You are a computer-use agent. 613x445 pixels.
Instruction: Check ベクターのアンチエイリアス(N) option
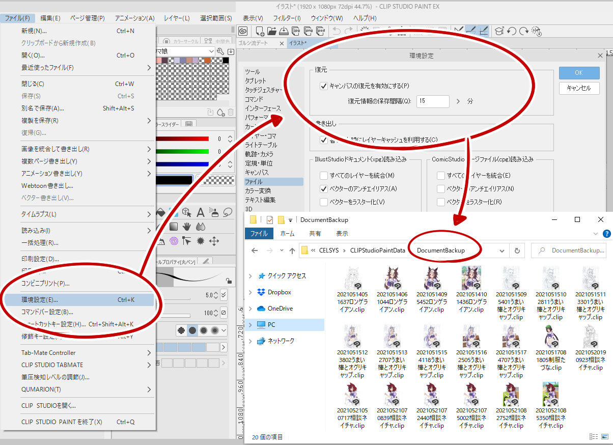(440, 189)
